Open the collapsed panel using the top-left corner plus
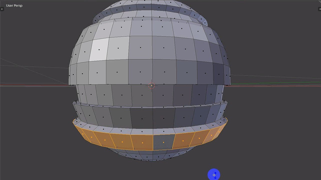 [x=2, y=9]
